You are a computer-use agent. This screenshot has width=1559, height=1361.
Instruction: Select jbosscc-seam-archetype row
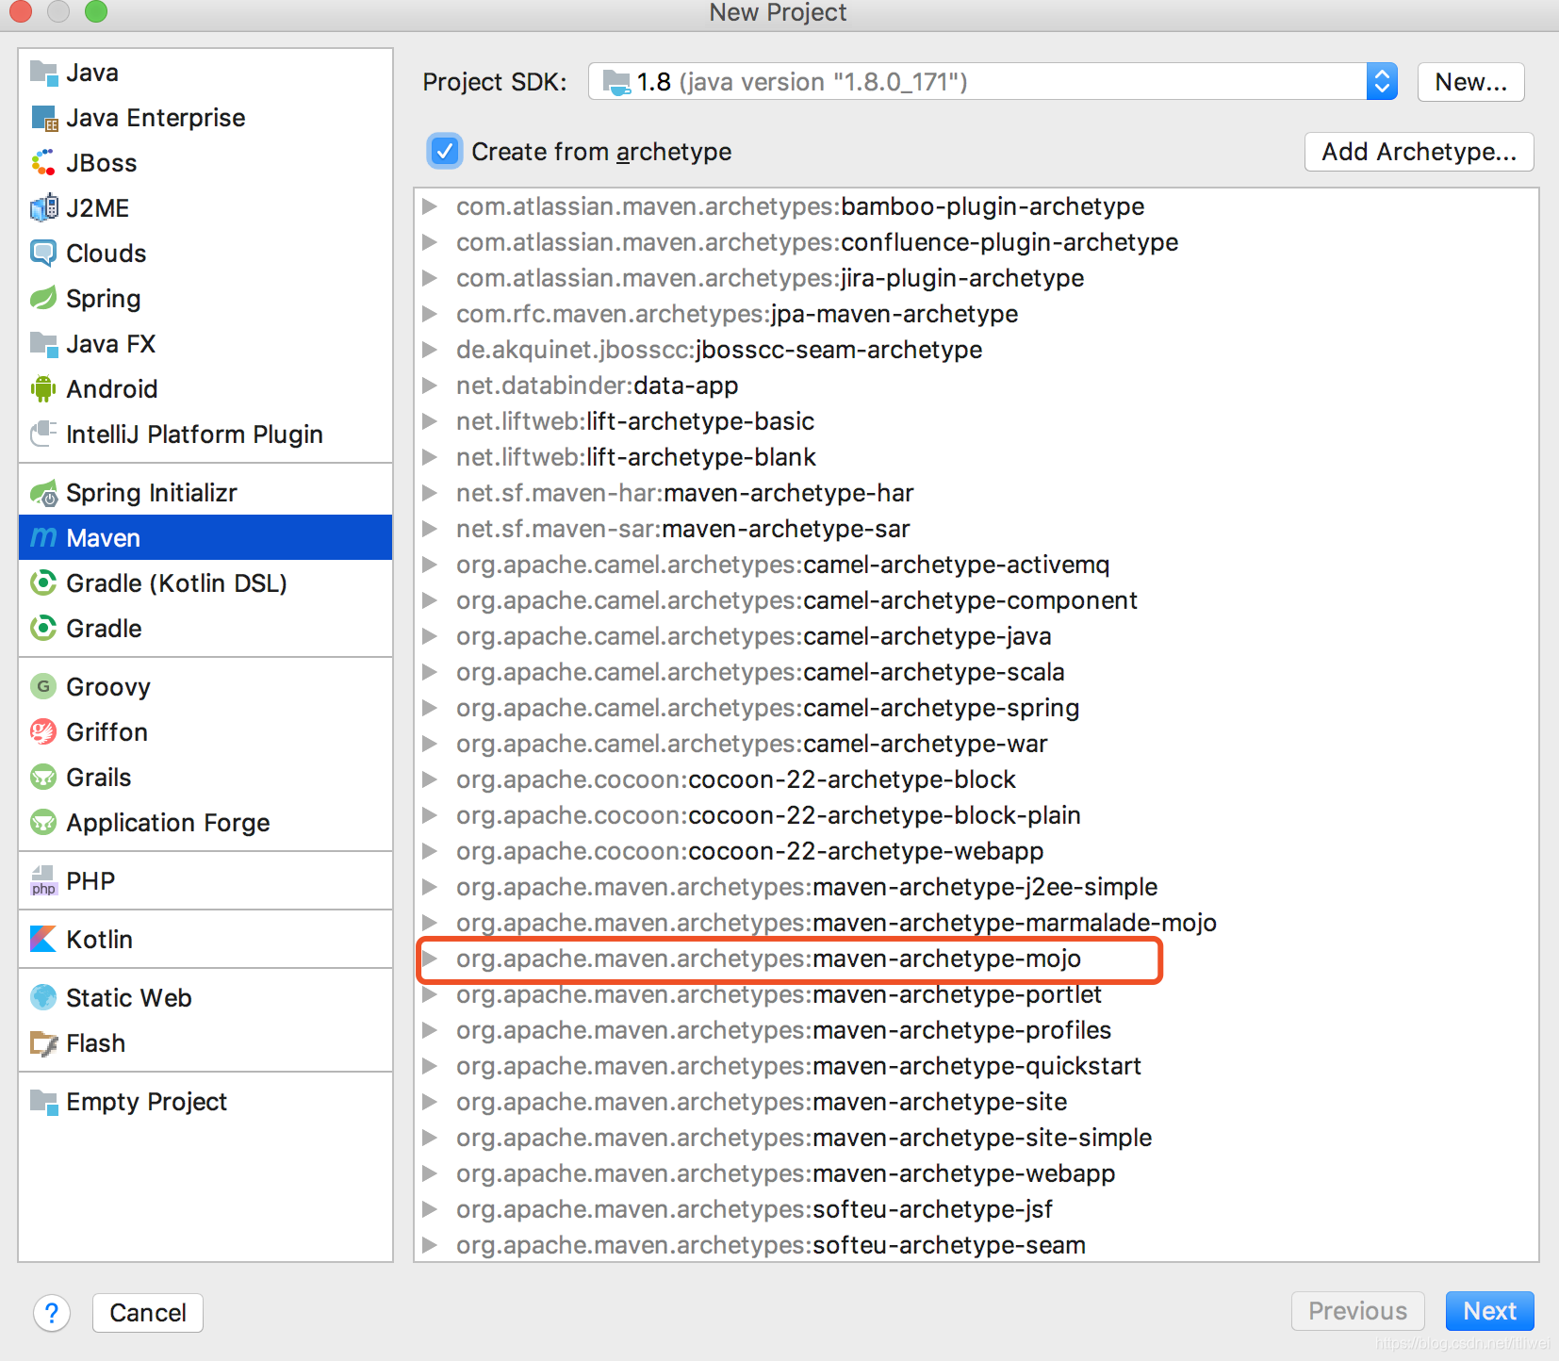point(976,350)
